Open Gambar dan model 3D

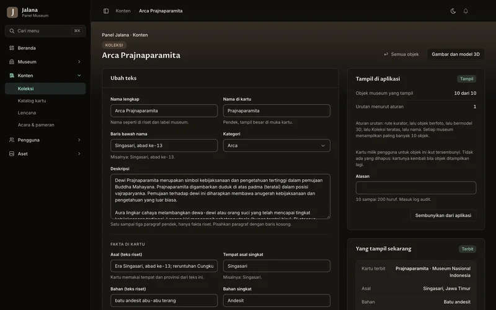coord(456,54)
